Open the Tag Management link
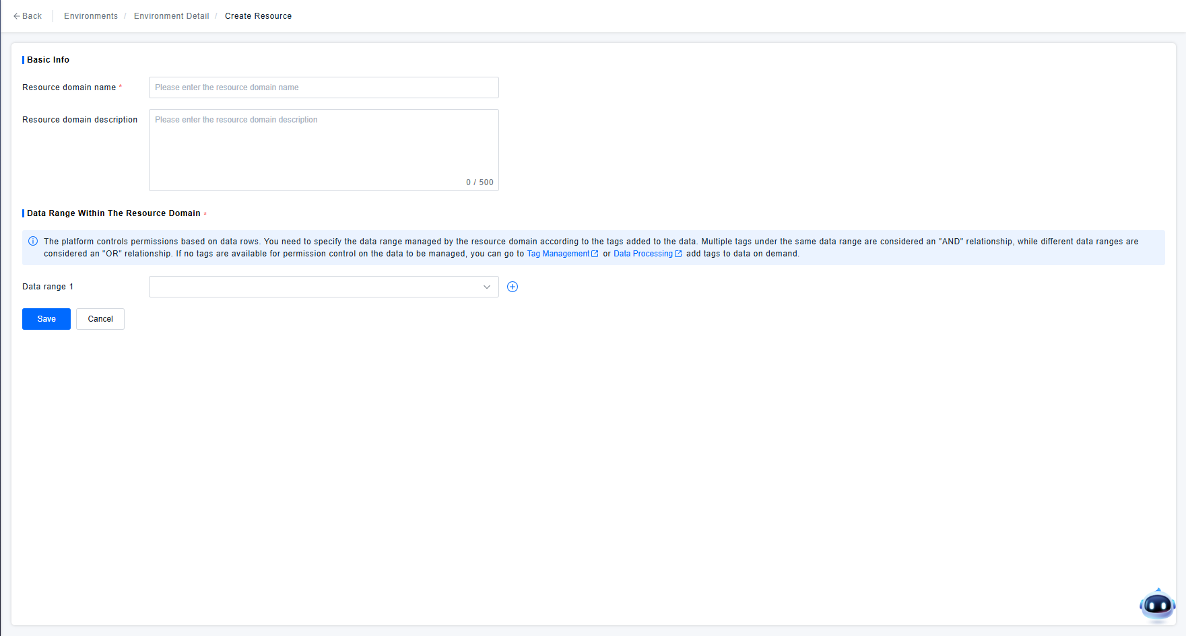The width and height of the screenshot is (1186, 636). (x=558, y=254)
